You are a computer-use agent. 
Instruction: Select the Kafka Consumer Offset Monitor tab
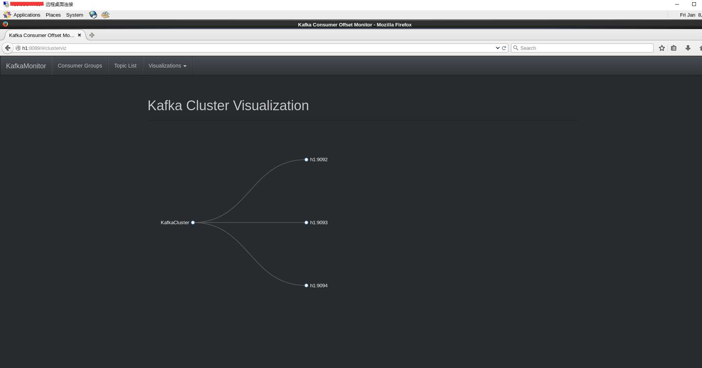45,35
